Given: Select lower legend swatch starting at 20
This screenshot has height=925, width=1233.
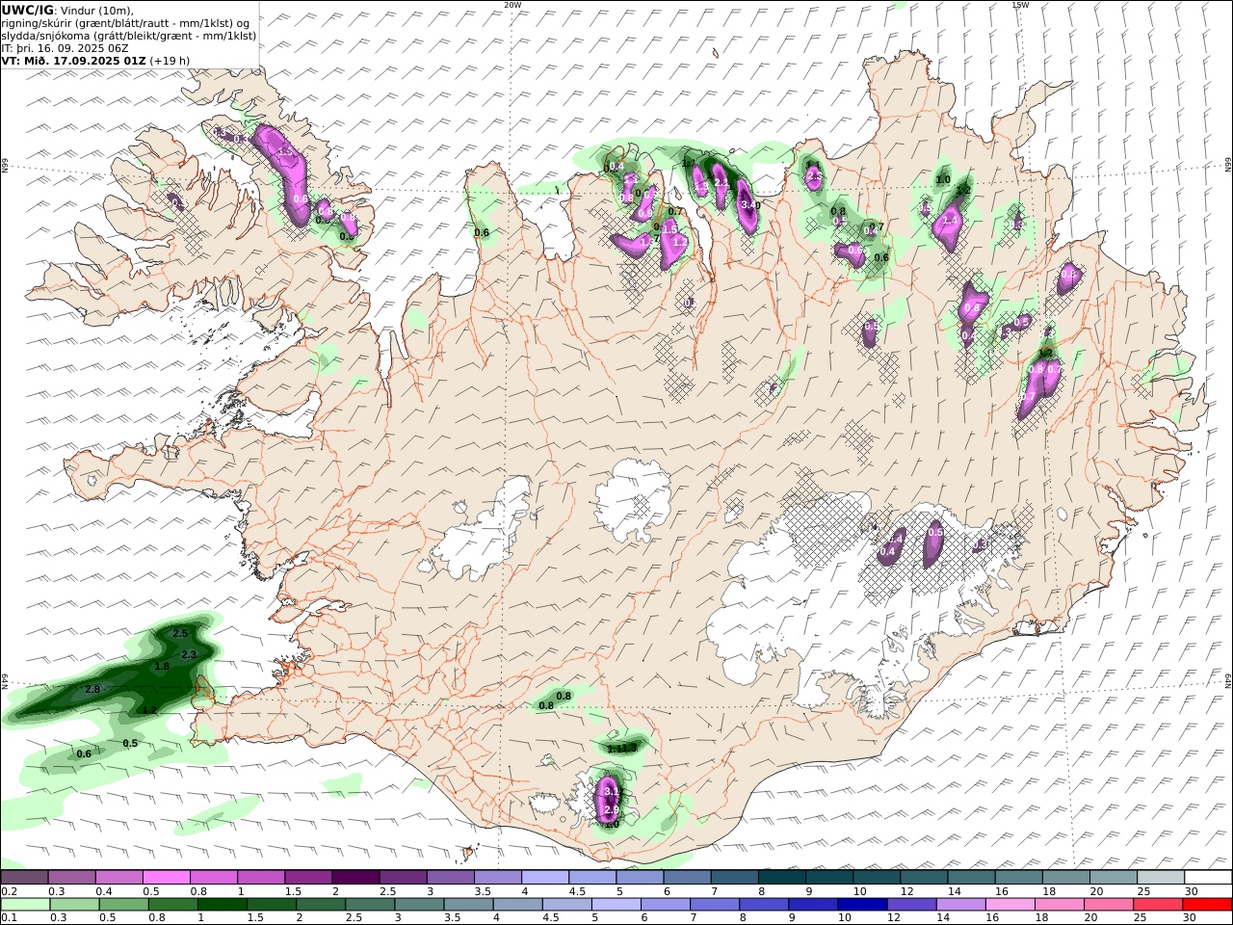Looking at the screenshot, I should [1108, 905].
